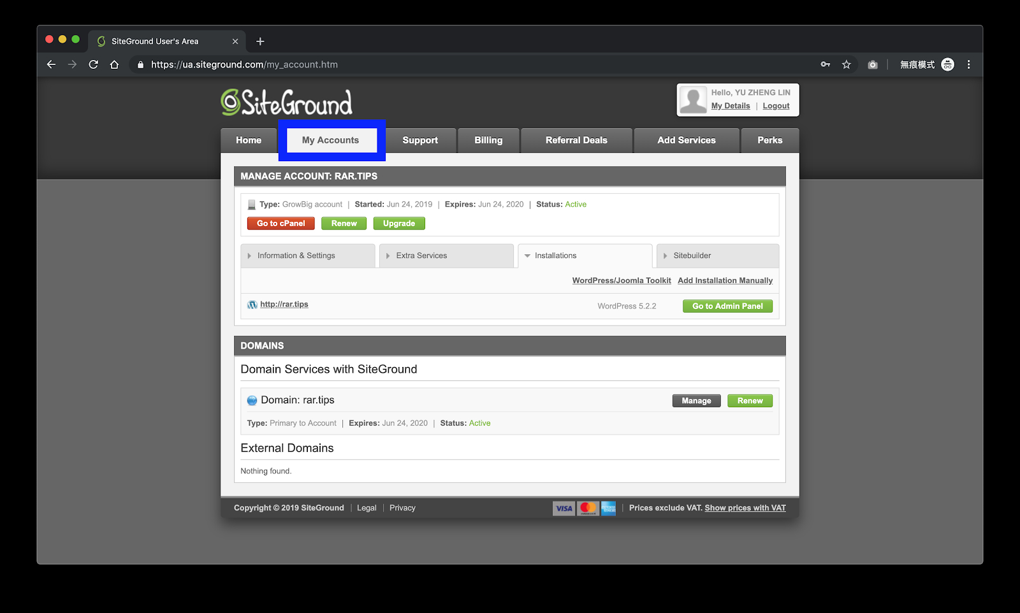Switch to the Perks tab
This screenshot has height=613, width=1020.
click(x=770, y=140)
